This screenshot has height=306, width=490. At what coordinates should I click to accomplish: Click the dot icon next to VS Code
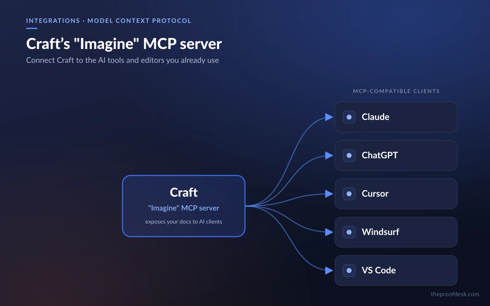tap(349, 271)
